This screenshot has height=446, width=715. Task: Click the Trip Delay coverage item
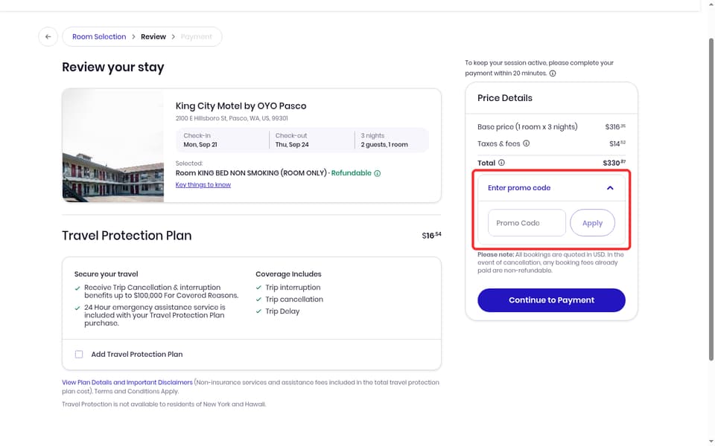tap(282, 311)
